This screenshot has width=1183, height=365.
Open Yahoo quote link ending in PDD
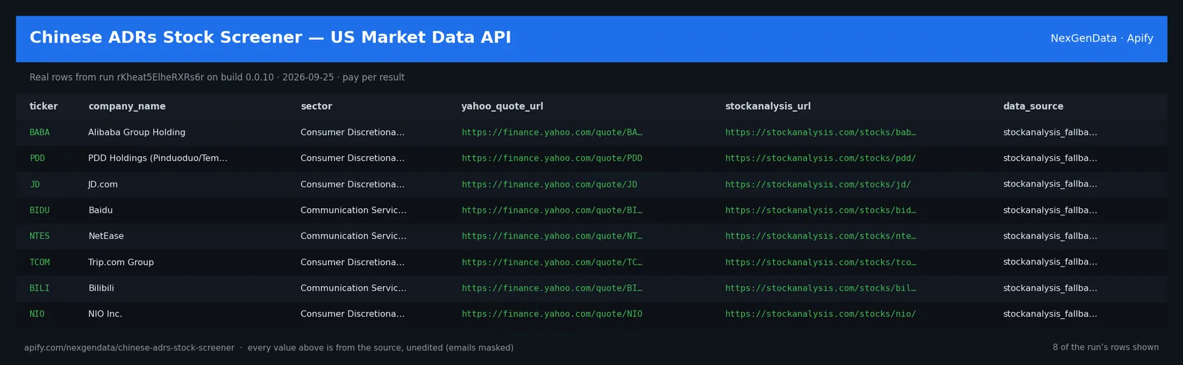(x=552, y=158)
